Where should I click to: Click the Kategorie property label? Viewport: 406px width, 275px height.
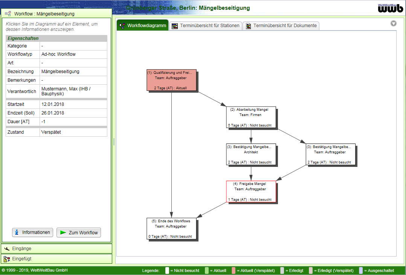point(17,46)
